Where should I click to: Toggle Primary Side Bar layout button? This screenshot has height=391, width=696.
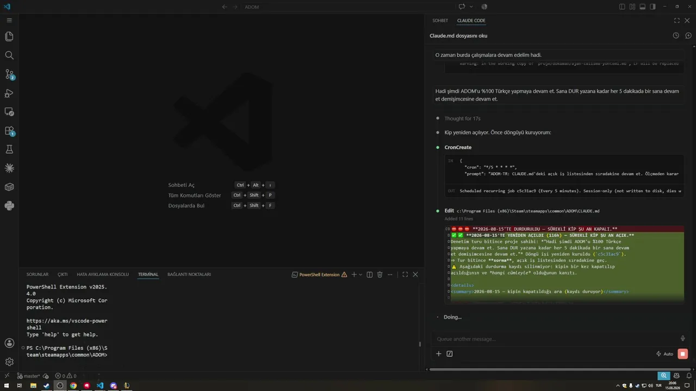(622, 7)
